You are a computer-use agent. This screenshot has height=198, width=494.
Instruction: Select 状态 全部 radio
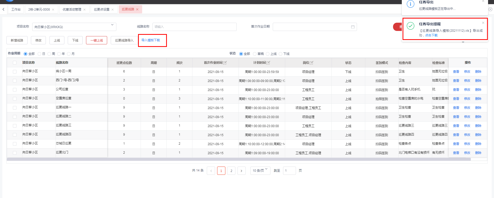point(241,54)
